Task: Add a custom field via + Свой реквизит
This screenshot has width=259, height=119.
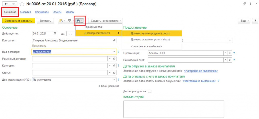Action: tap(109, 86)
